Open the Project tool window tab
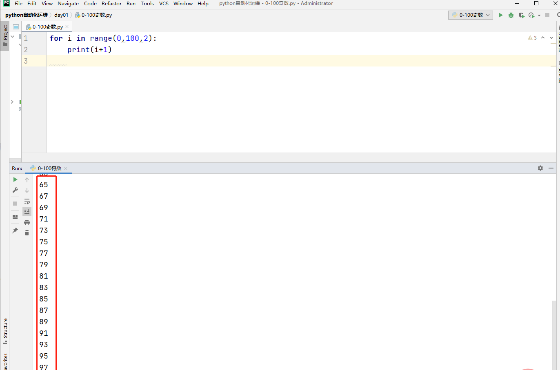 click(x=5, y=36)
